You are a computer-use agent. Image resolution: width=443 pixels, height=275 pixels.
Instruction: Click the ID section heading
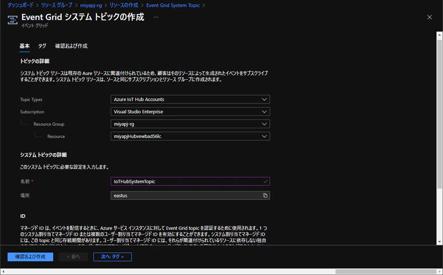(x=23, y=216)
